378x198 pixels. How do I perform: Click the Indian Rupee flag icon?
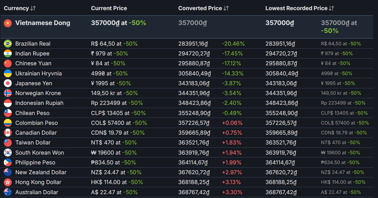[x=8, y=54]
